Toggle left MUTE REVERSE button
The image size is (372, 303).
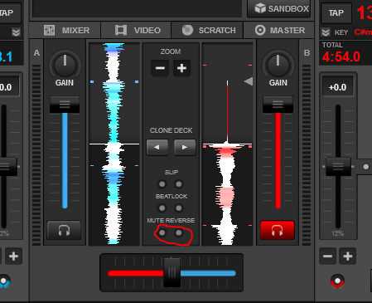(x=162, y=232)
